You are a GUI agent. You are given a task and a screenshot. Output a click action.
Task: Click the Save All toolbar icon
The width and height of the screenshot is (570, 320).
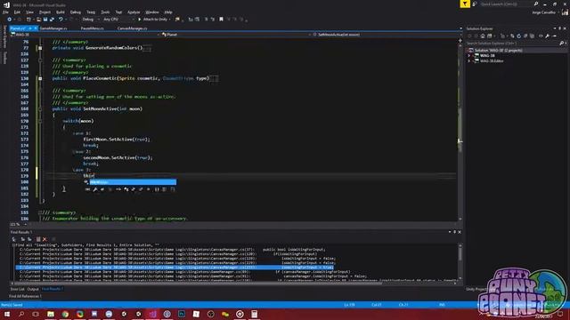[x=52, y=20]
